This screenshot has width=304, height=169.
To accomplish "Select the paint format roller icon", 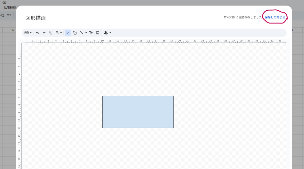I will click(x=51, y=33).
